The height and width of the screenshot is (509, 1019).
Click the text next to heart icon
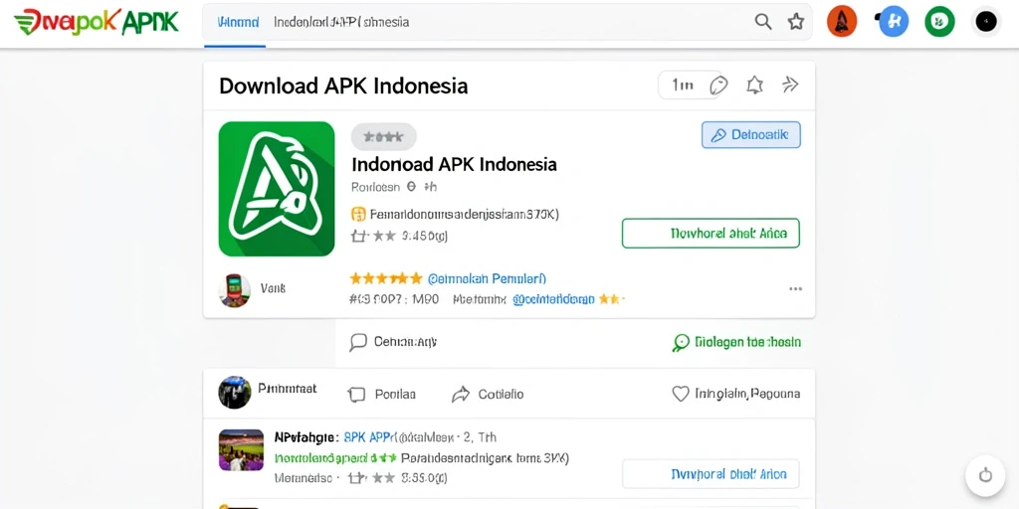747,394
